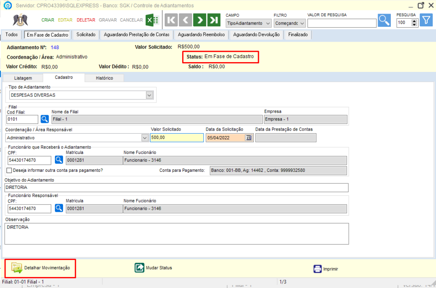436x288 pixels.
Task: Click the app logo in title bar
Action: click(x=8, y=5)
